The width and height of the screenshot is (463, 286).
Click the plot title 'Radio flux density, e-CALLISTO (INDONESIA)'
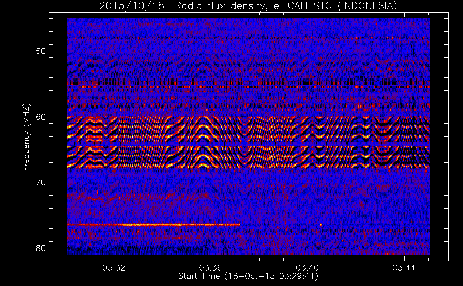pos(286,6)
